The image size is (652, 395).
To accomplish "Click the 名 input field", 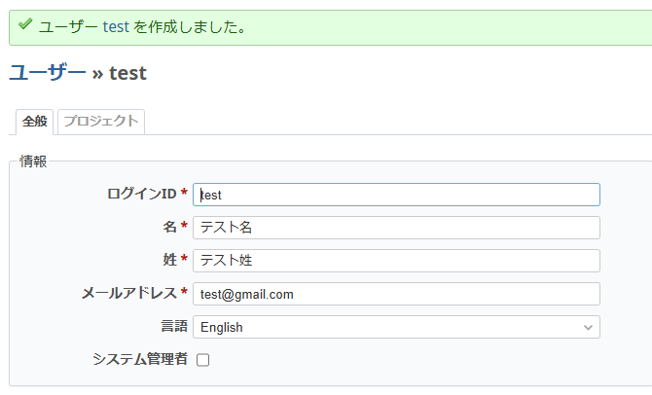I will point(396,228).
